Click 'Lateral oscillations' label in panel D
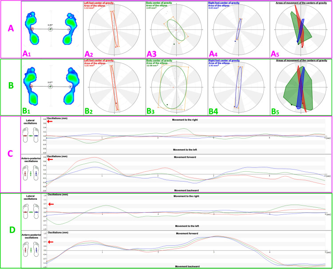 30,198
